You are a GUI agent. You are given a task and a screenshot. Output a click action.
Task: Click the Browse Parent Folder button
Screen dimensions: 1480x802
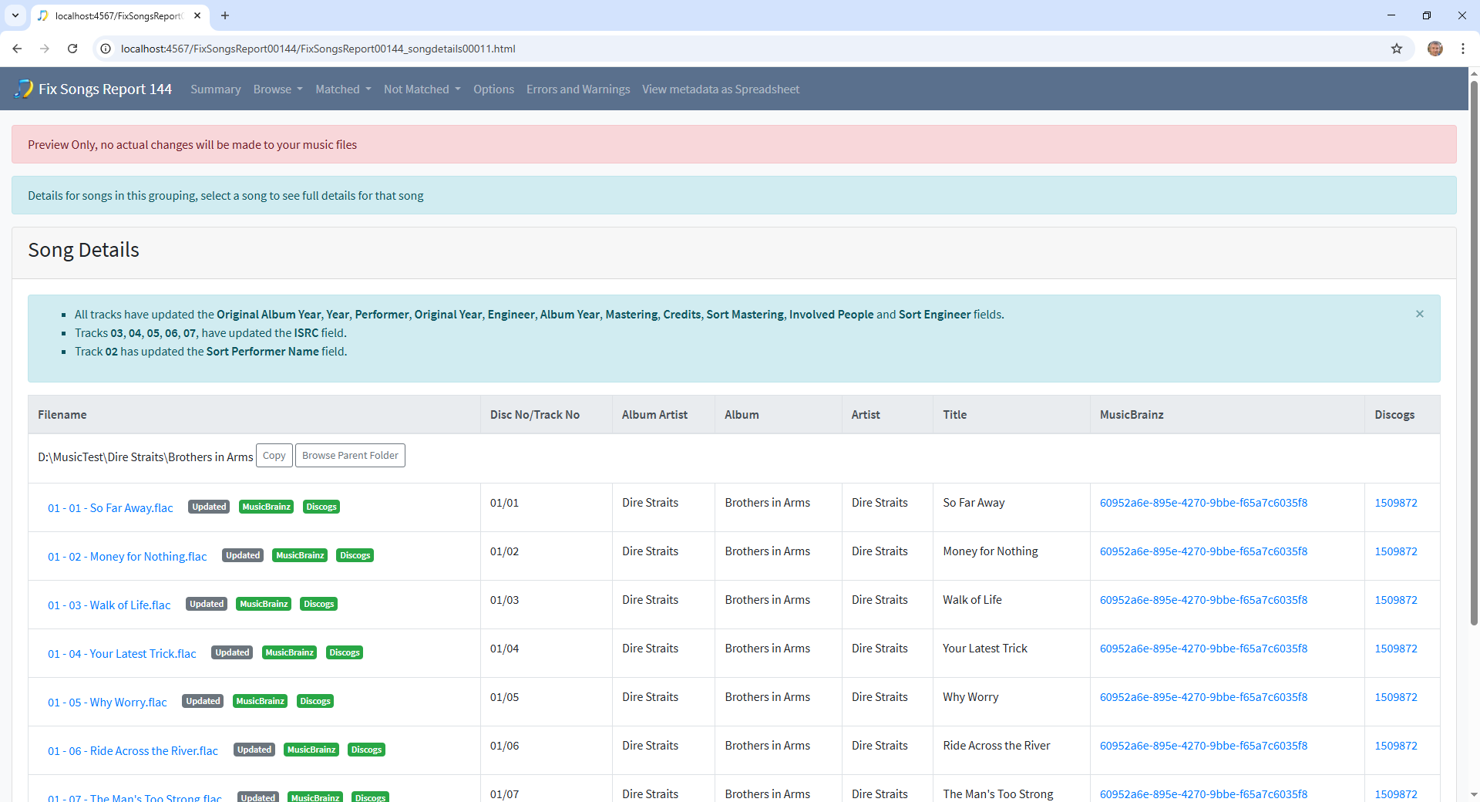[350, 456]
